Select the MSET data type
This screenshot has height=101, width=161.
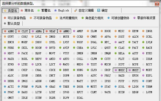[x=147, y=70]
